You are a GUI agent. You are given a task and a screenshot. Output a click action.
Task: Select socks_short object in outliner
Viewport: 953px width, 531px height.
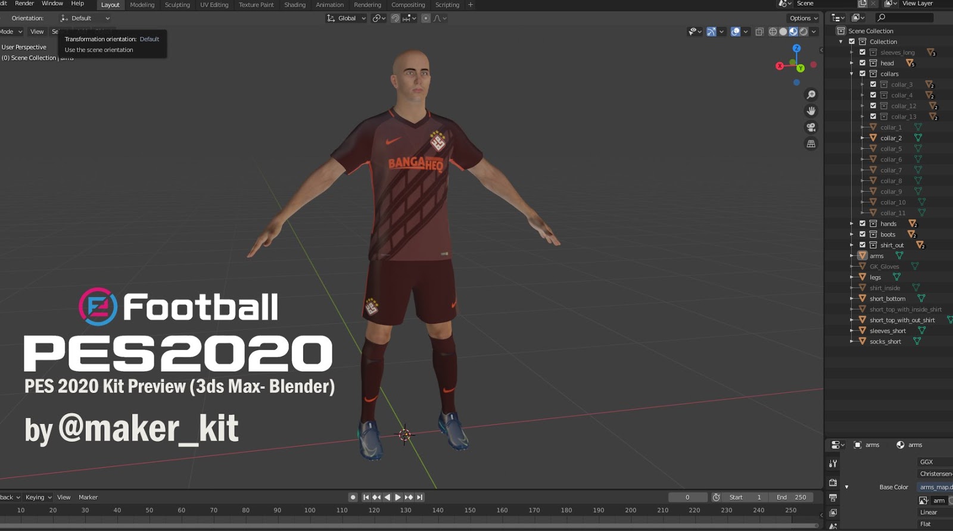point(885,342)
